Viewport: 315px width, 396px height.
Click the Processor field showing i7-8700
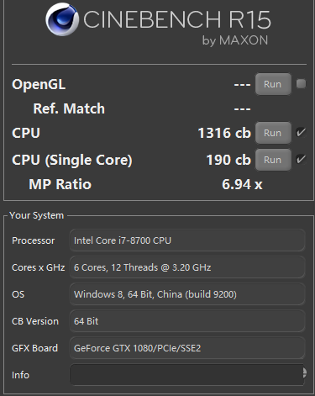pos(187,240)
